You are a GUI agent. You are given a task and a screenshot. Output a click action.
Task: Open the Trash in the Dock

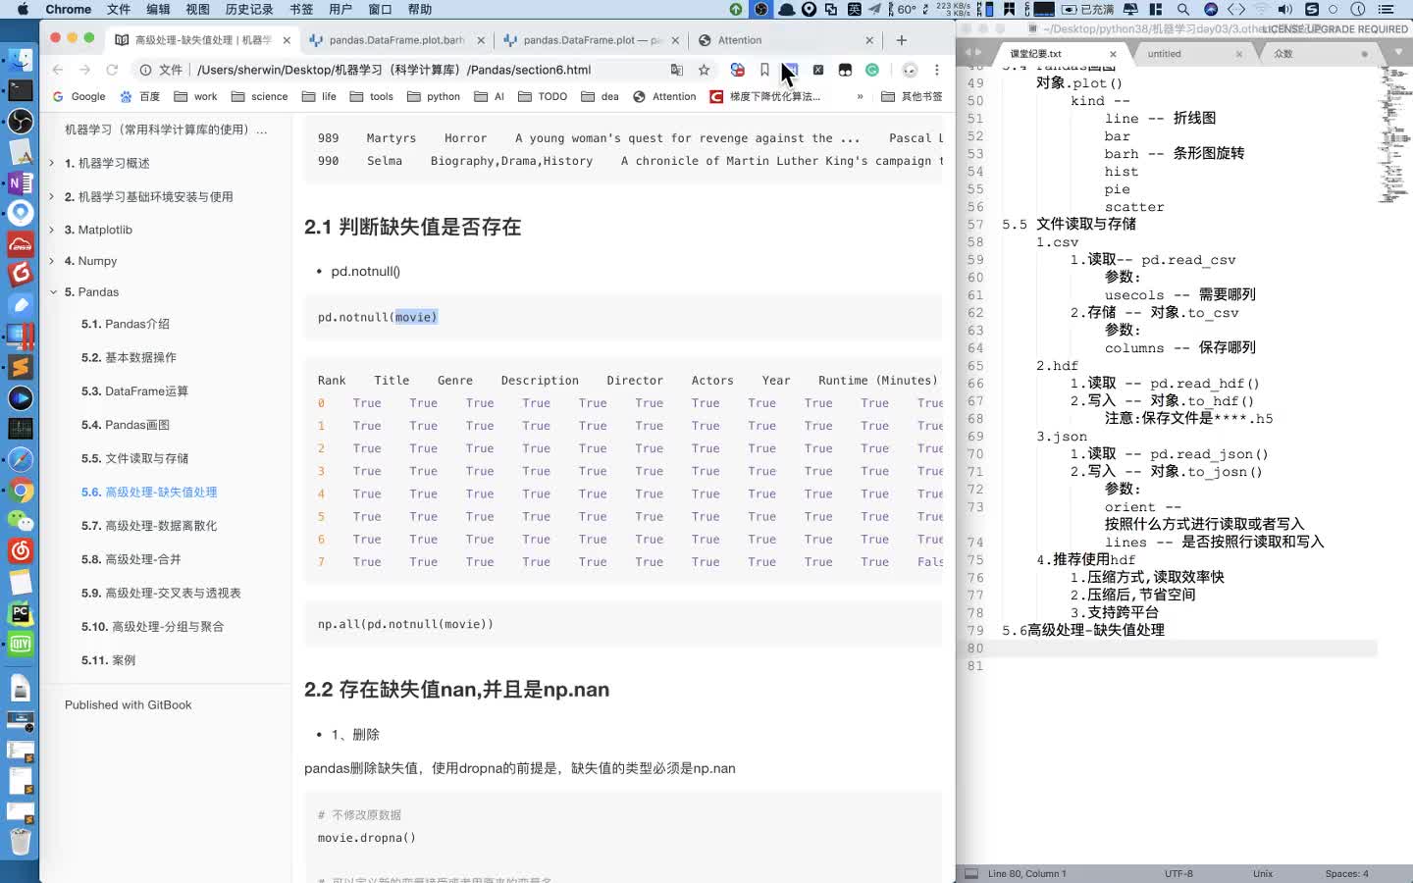click(x=21, y=841)
